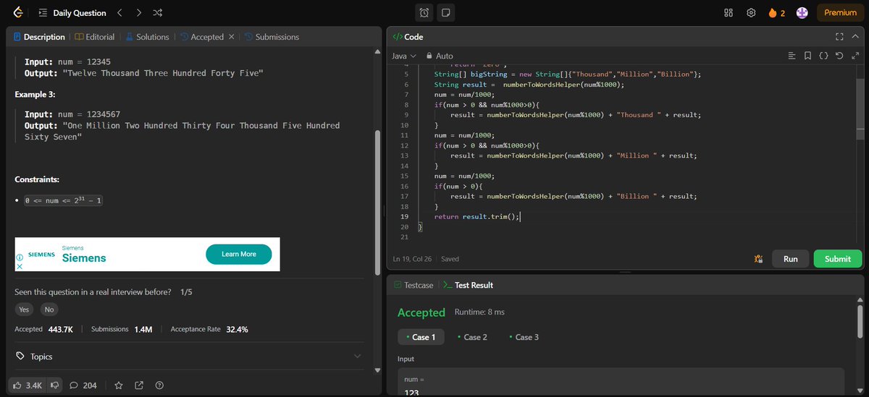Click the test result scrollbar
Viewport: 869px width, 397px height.
click(860, 322)
